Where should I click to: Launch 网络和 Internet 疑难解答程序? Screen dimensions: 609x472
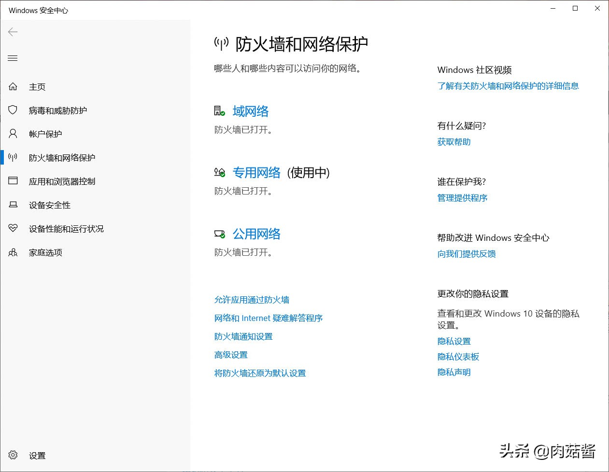click(x=269, y=318)
